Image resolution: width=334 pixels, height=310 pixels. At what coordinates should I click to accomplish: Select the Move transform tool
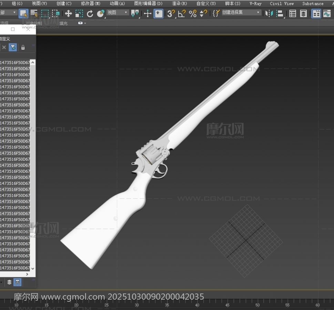(x=68, y=13)
